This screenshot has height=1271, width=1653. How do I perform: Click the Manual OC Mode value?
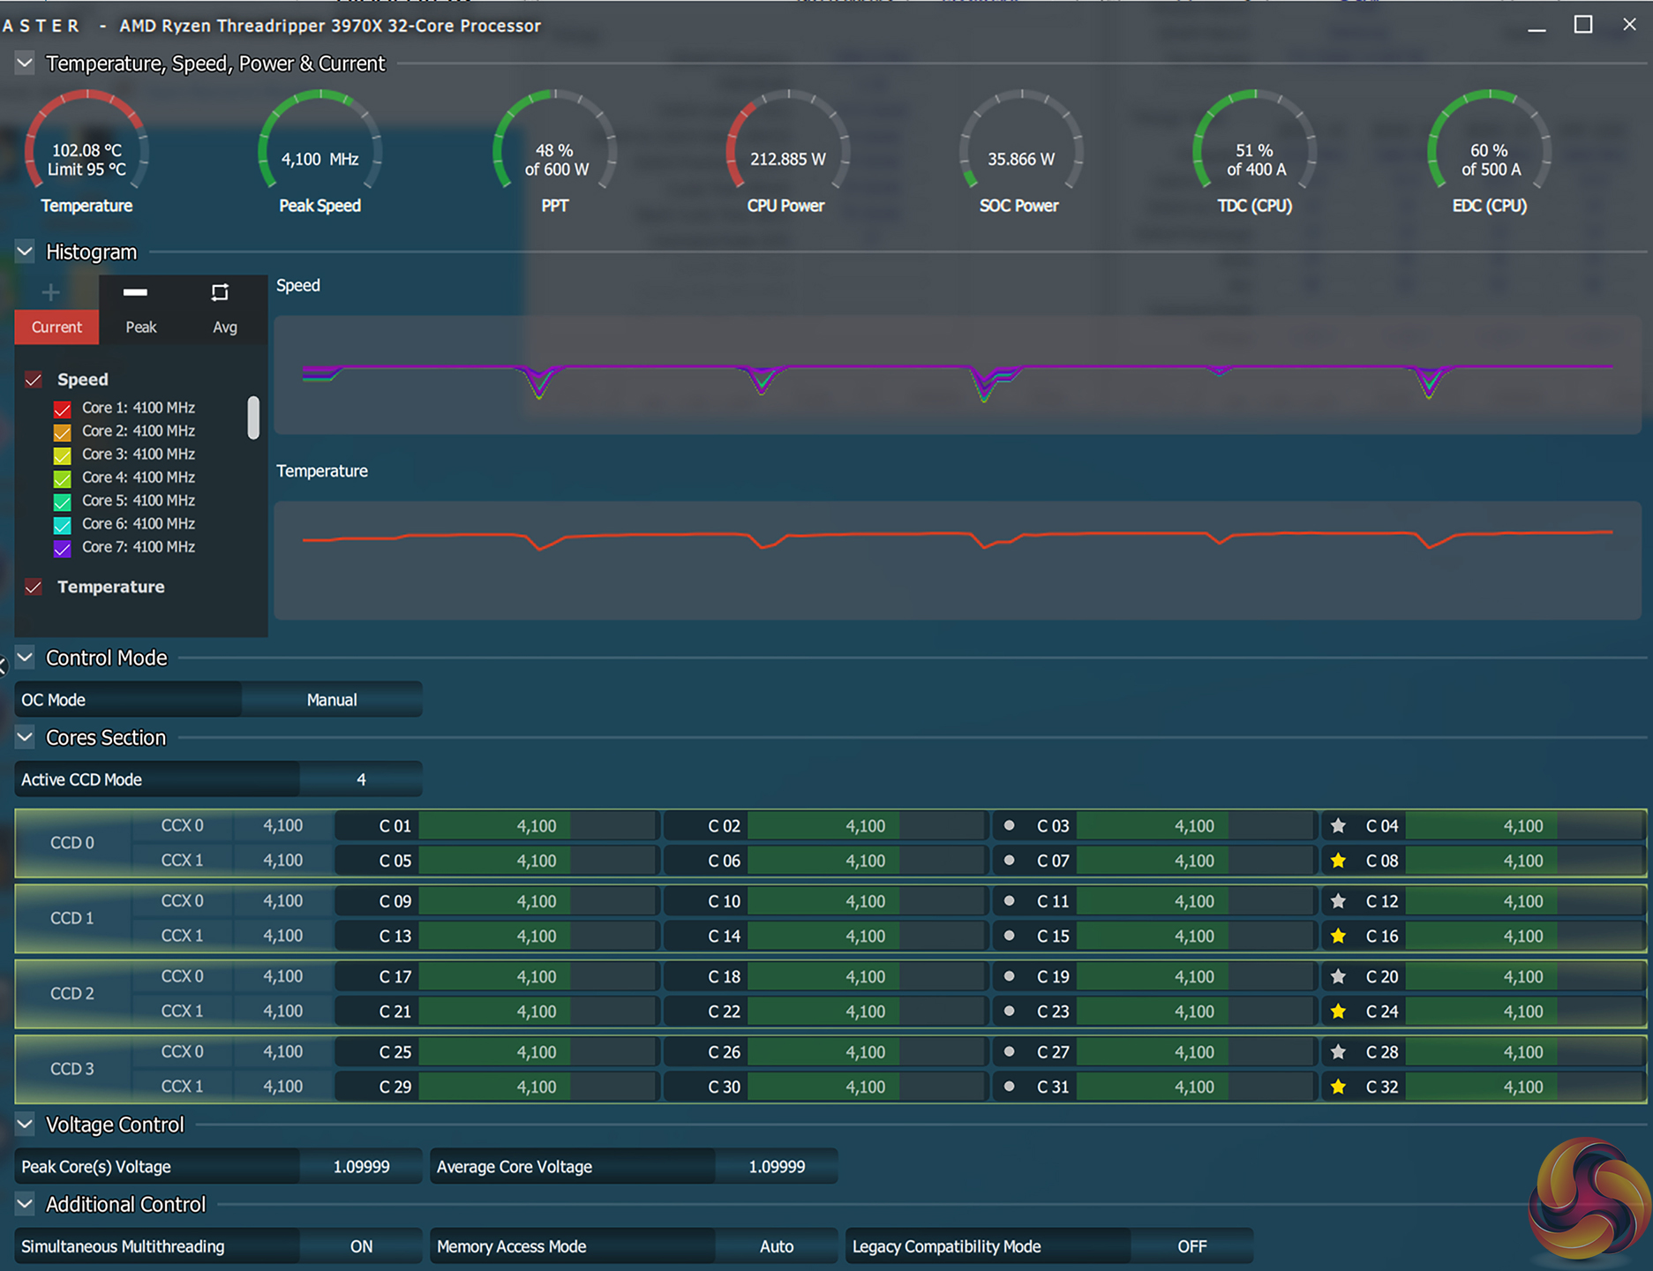(332, 700)
